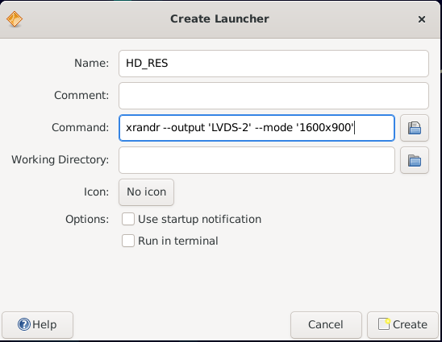442x342 pixels.
Task: Open Help for the launcher dialog
Action: click(37, 325)
